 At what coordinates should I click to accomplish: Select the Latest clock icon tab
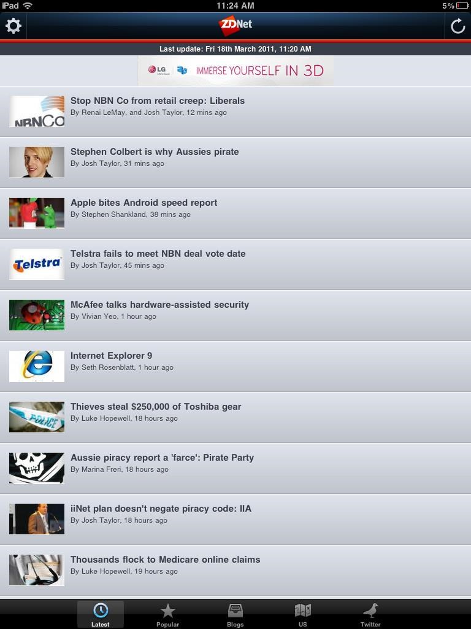tap(100, 614)
